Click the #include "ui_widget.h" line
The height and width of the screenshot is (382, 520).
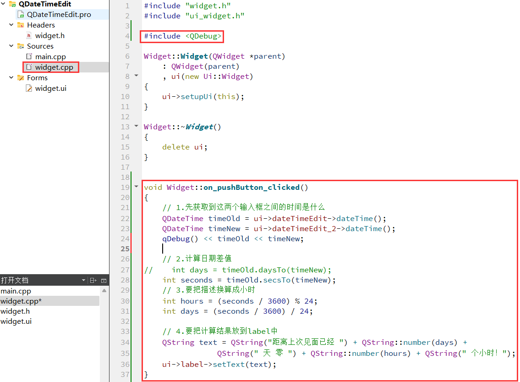pyautogui.click(x=194, y=16)
